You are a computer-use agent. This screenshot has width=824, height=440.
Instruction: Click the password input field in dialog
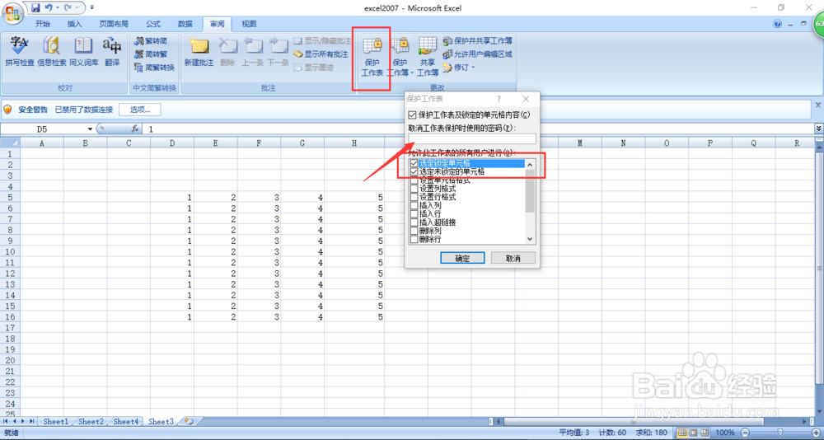[x=472, y=138]
